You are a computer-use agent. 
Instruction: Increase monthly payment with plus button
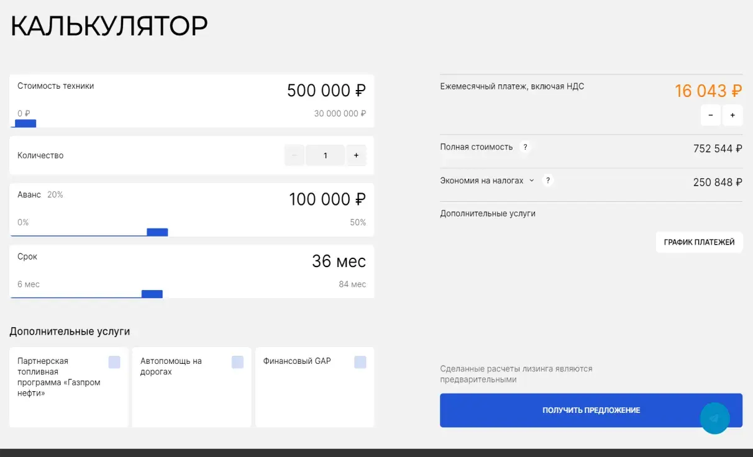732,115
